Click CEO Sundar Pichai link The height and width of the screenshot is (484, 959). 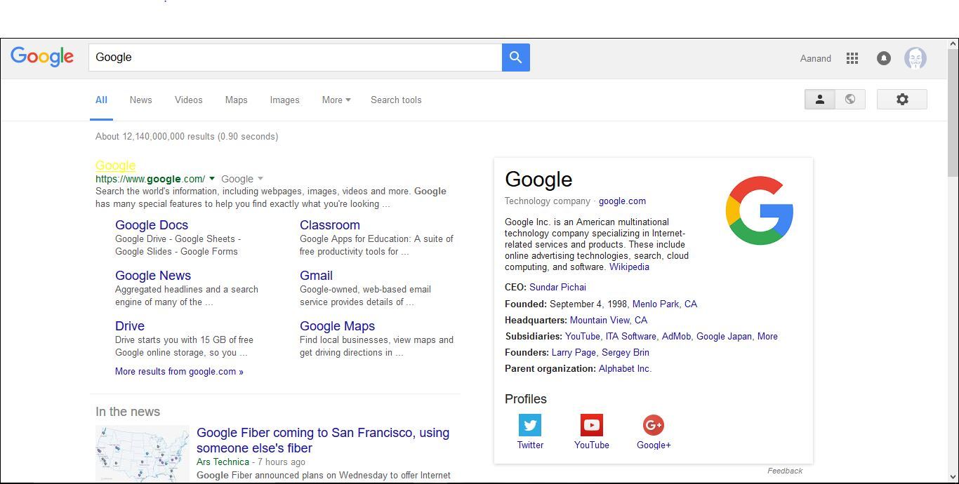[557, 288]
